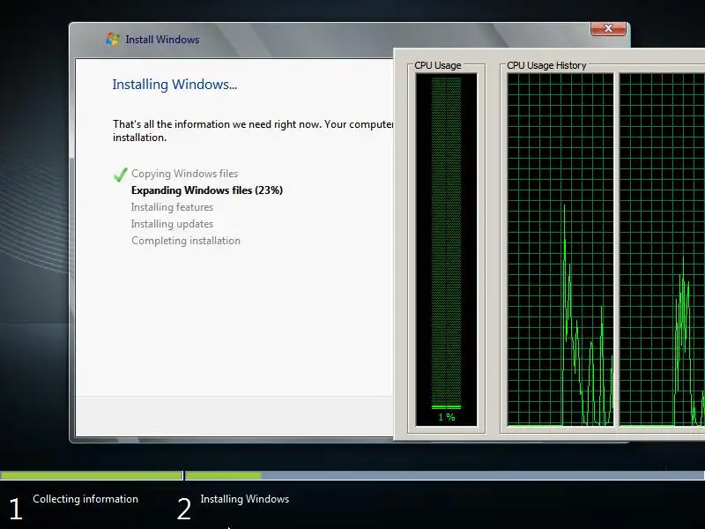Click the green checkmark beside Copying Windows files

120,175
